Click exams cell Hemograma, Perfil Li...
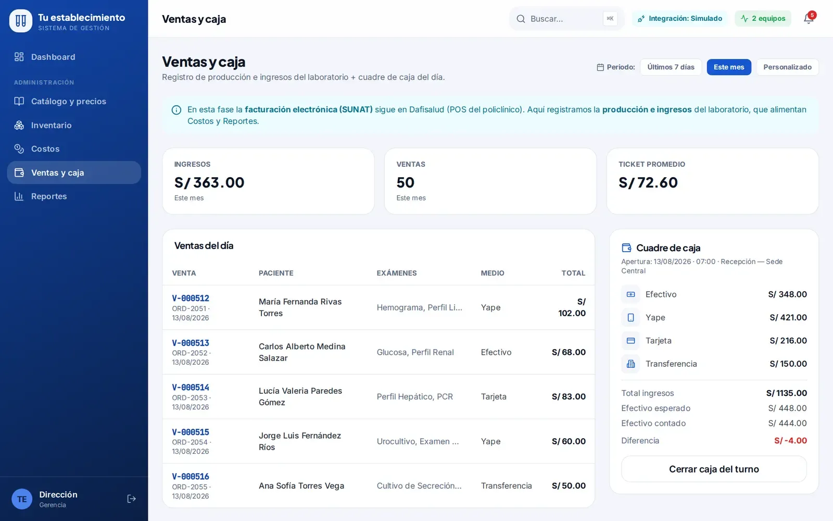 tap(420, 307)
